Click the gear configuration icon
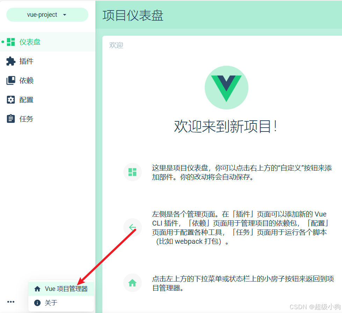Screen dimensions: 342x313 pyautogui.click(x=11, y=100)
